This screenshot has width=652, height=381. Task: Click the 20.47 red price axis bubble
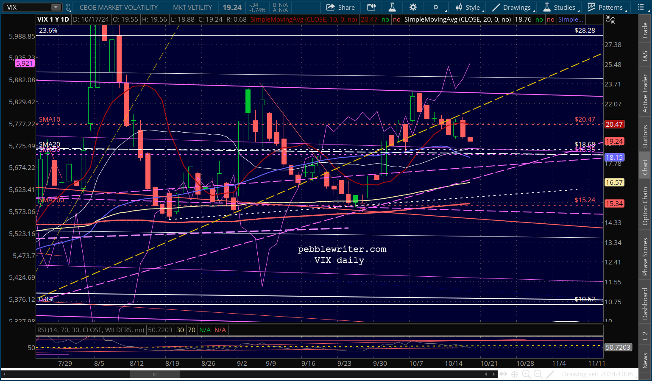(x=614, y=124)
